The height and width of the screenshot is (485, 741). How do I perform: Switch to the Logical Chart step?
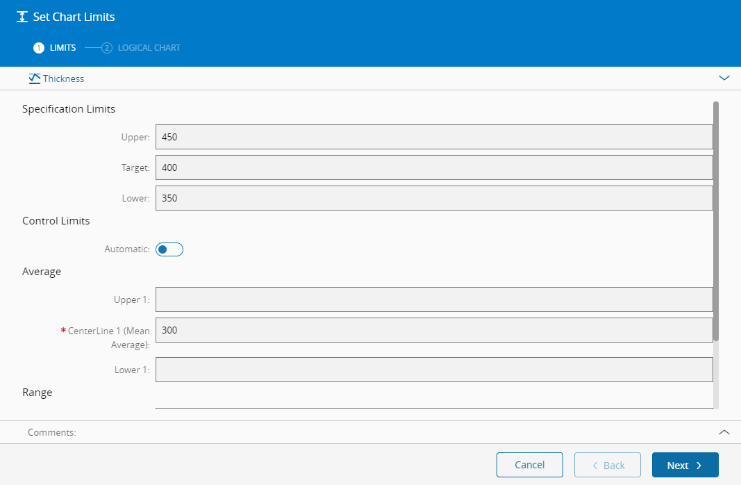click(149, 48)
